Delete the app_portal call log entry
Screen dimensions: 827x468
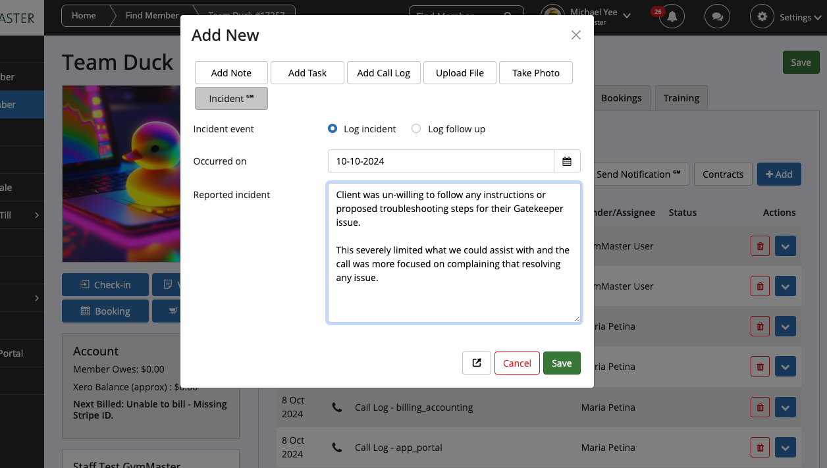click(x=760, y=448)
